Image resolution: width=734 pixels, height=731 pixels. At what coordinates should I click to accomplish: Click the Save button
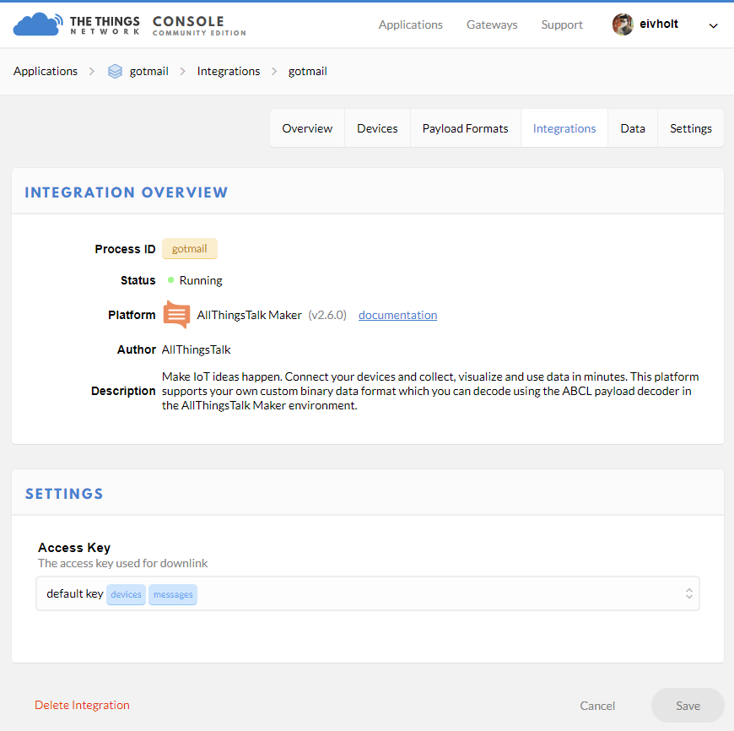click(x=688, y=705)
